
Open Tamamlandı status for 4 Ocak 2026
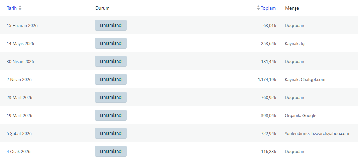(111, 151)
